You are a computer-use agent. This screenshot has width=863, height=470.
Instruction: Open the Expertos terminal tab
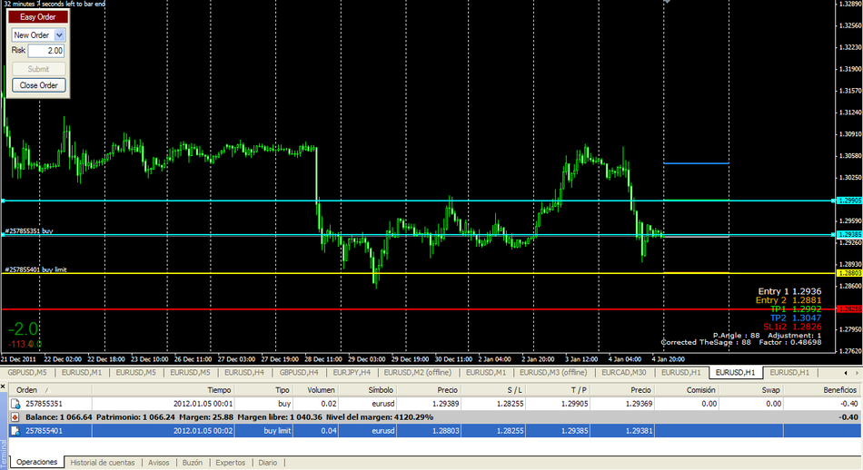click(x=230, y=463)
